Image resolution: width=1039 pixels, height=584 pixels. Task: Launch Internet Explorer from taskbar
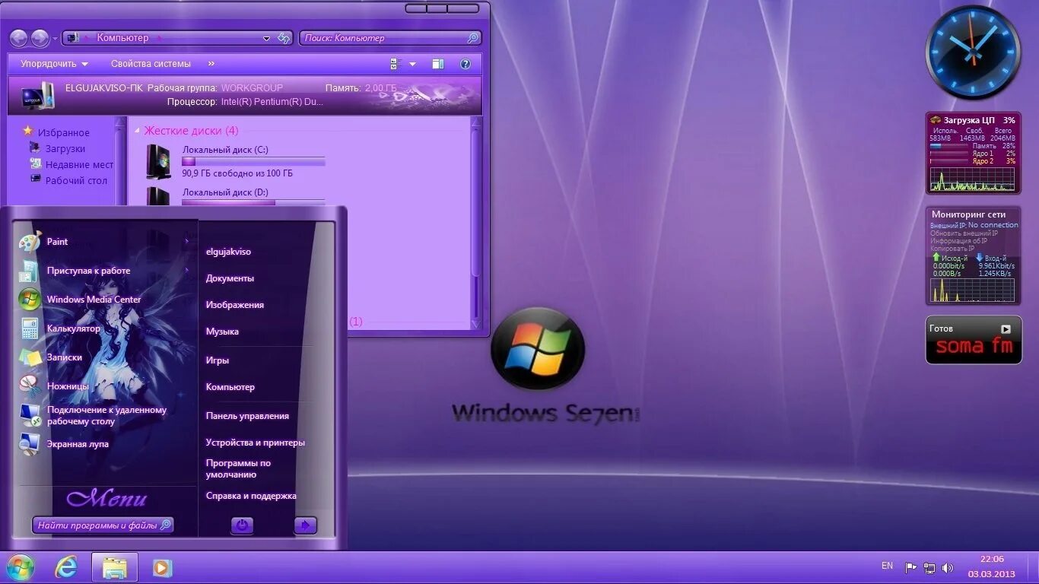click(x=66, y=567)
